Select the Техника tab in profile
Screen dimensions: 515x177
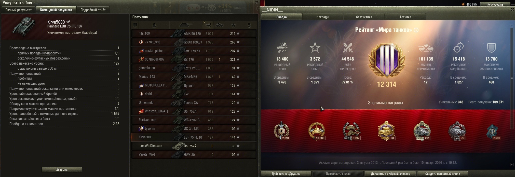[x=405, y=17]
